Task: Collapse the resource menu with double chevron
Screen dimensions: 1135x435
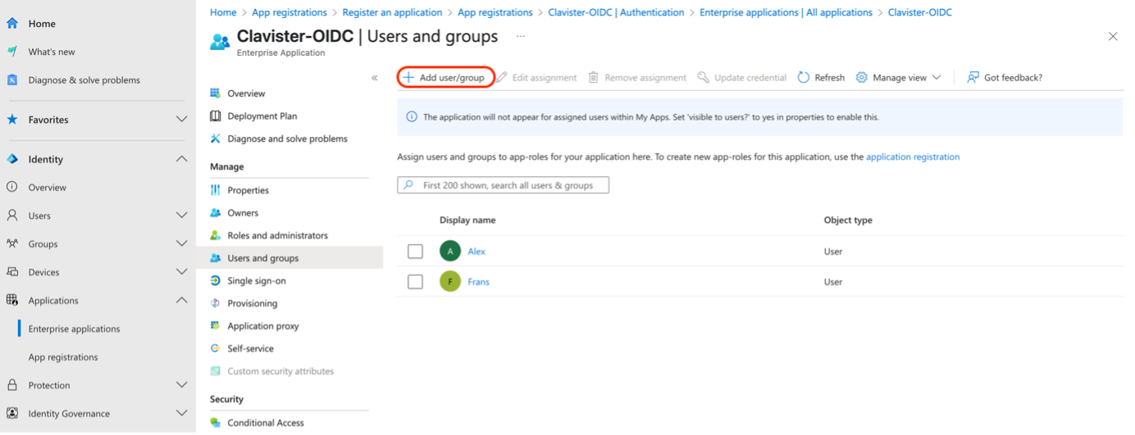Action: (375, 78)
